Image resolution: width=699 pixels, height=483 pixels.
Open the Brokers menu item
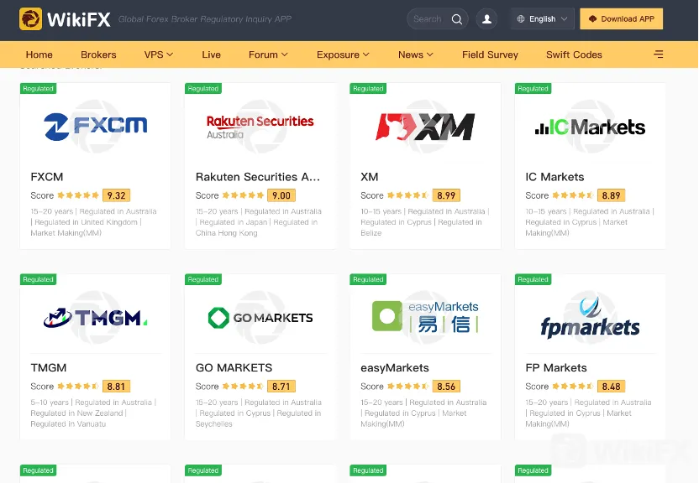coord(98,55)
